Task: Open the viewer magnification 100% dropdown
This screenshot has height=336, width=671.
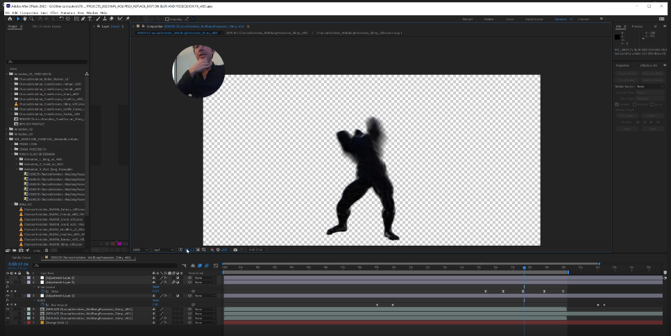Action: click(x=140, y=249)
